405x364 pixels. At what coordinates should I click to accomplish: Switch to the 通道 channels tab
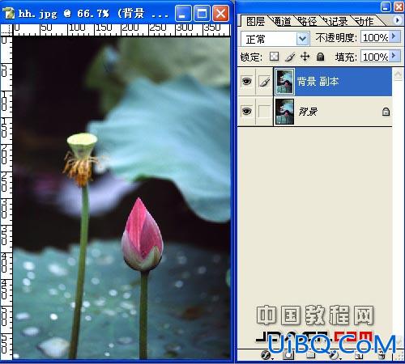(283, 21)
